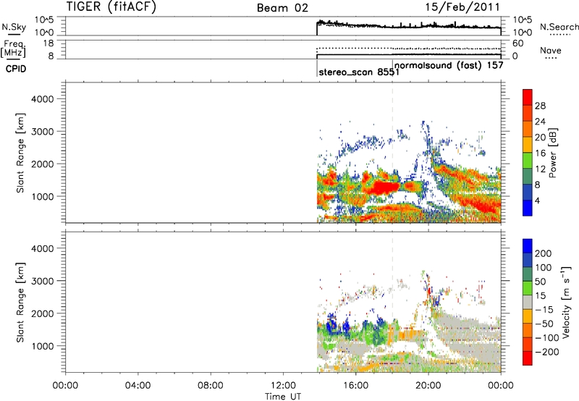579x401 pixels.
Task: Click the 'CPID' row label
Action: pos(16,69)
